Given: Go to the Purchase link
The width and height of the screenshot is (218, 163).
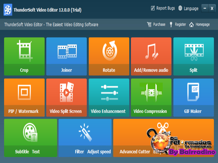Looking at the screenshot, I should [159, 24].
